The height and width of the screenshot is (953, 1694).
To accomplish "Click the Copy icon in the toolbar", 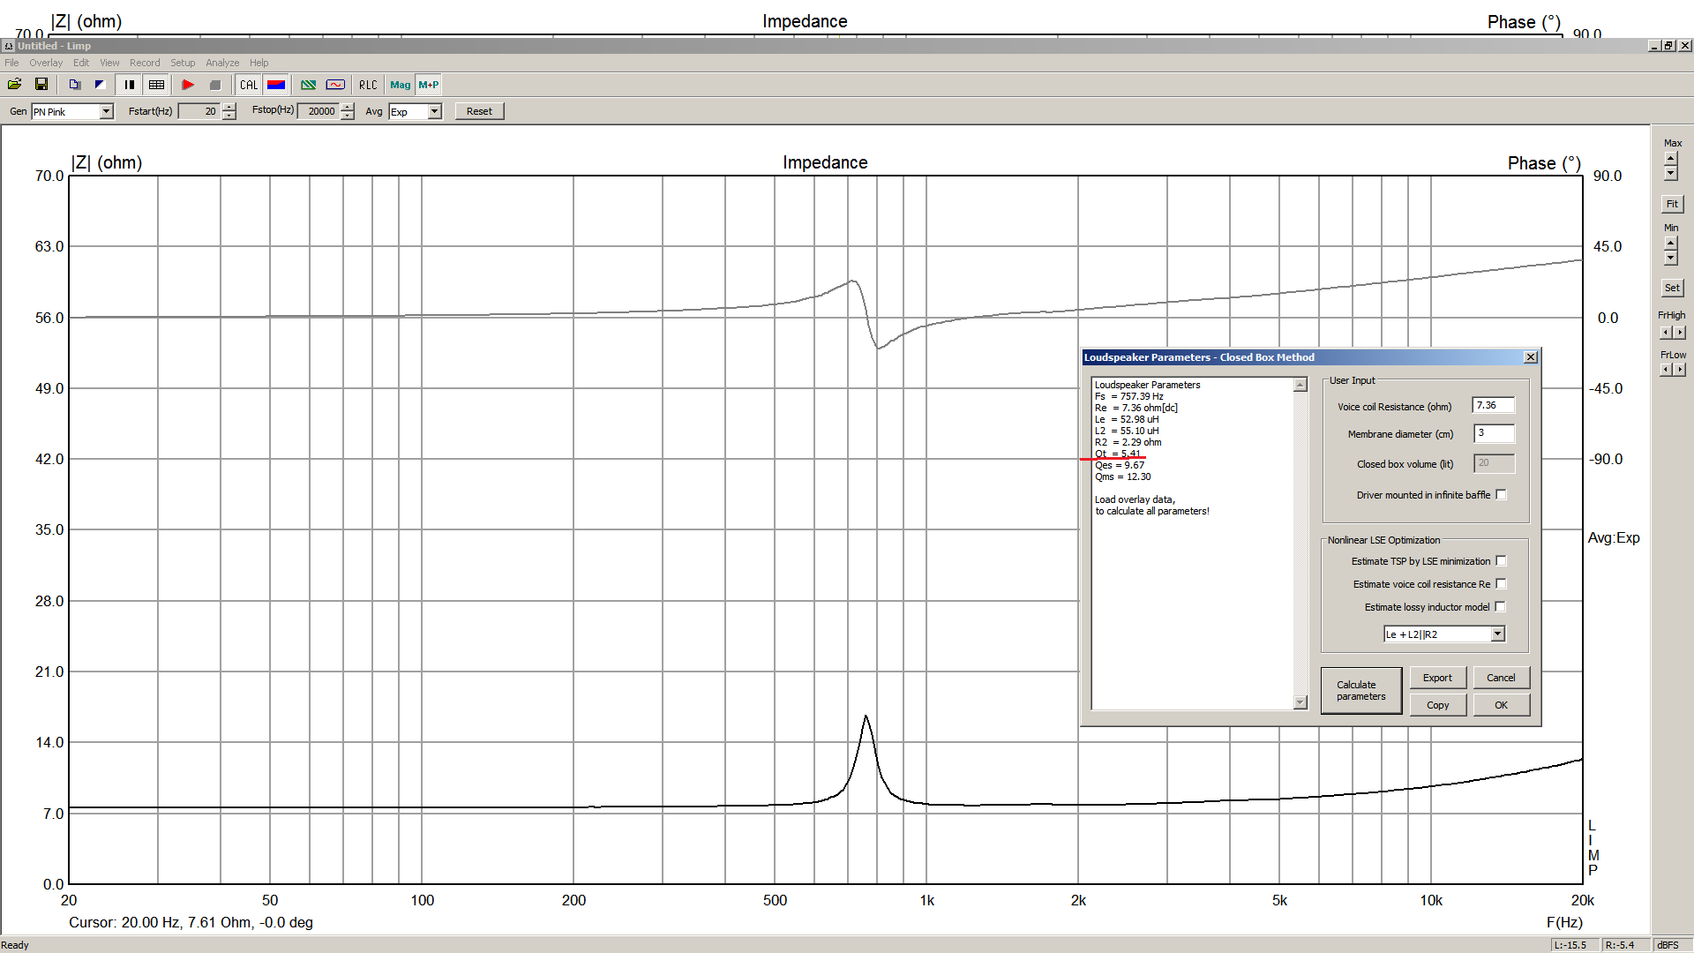I will 75,85.
